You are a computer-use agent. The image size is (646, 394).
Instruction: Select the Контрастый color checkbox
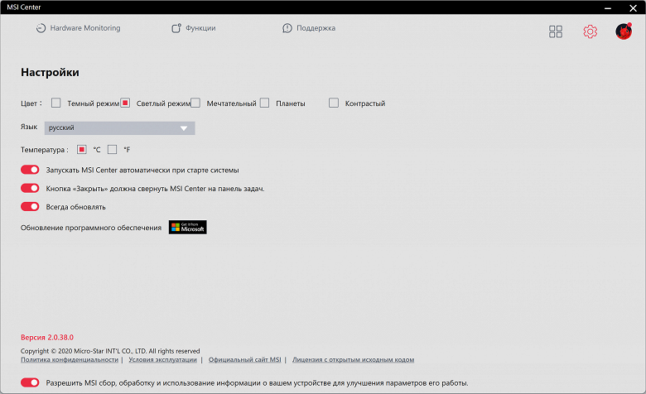(334, 103)
